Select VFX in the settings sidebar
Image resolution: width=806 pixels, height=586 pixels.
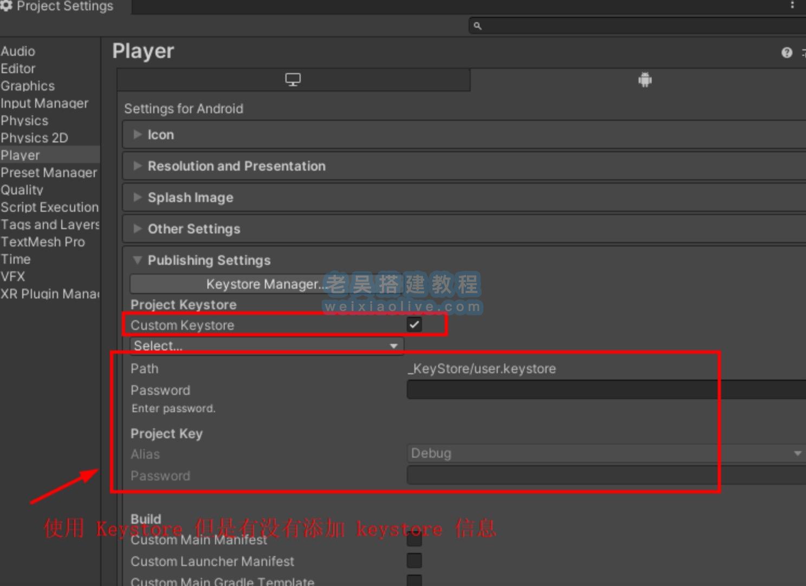[x=12, y=276]
